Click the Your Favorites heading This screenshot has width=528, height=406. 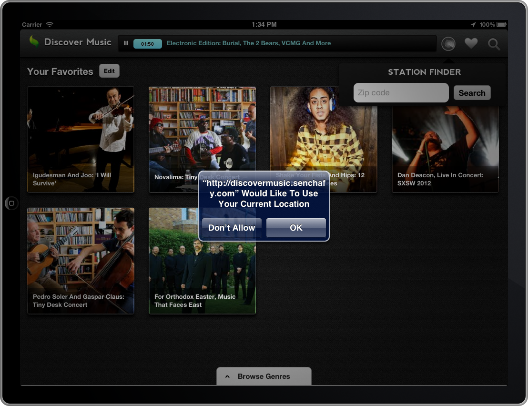[x=60, y=71]
